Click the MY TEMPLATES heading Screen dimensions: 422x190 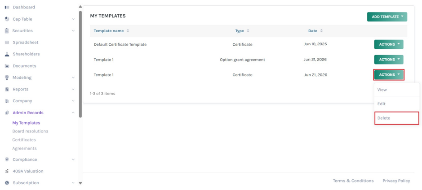click(x=108, y=16)
